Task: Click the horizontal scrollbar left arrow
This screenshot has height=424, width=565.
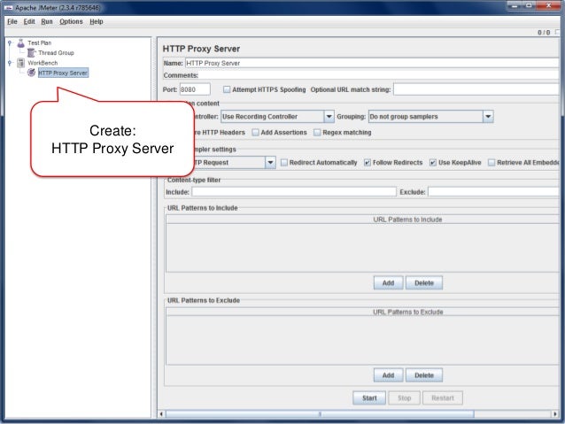Action: tap(161, 414)
